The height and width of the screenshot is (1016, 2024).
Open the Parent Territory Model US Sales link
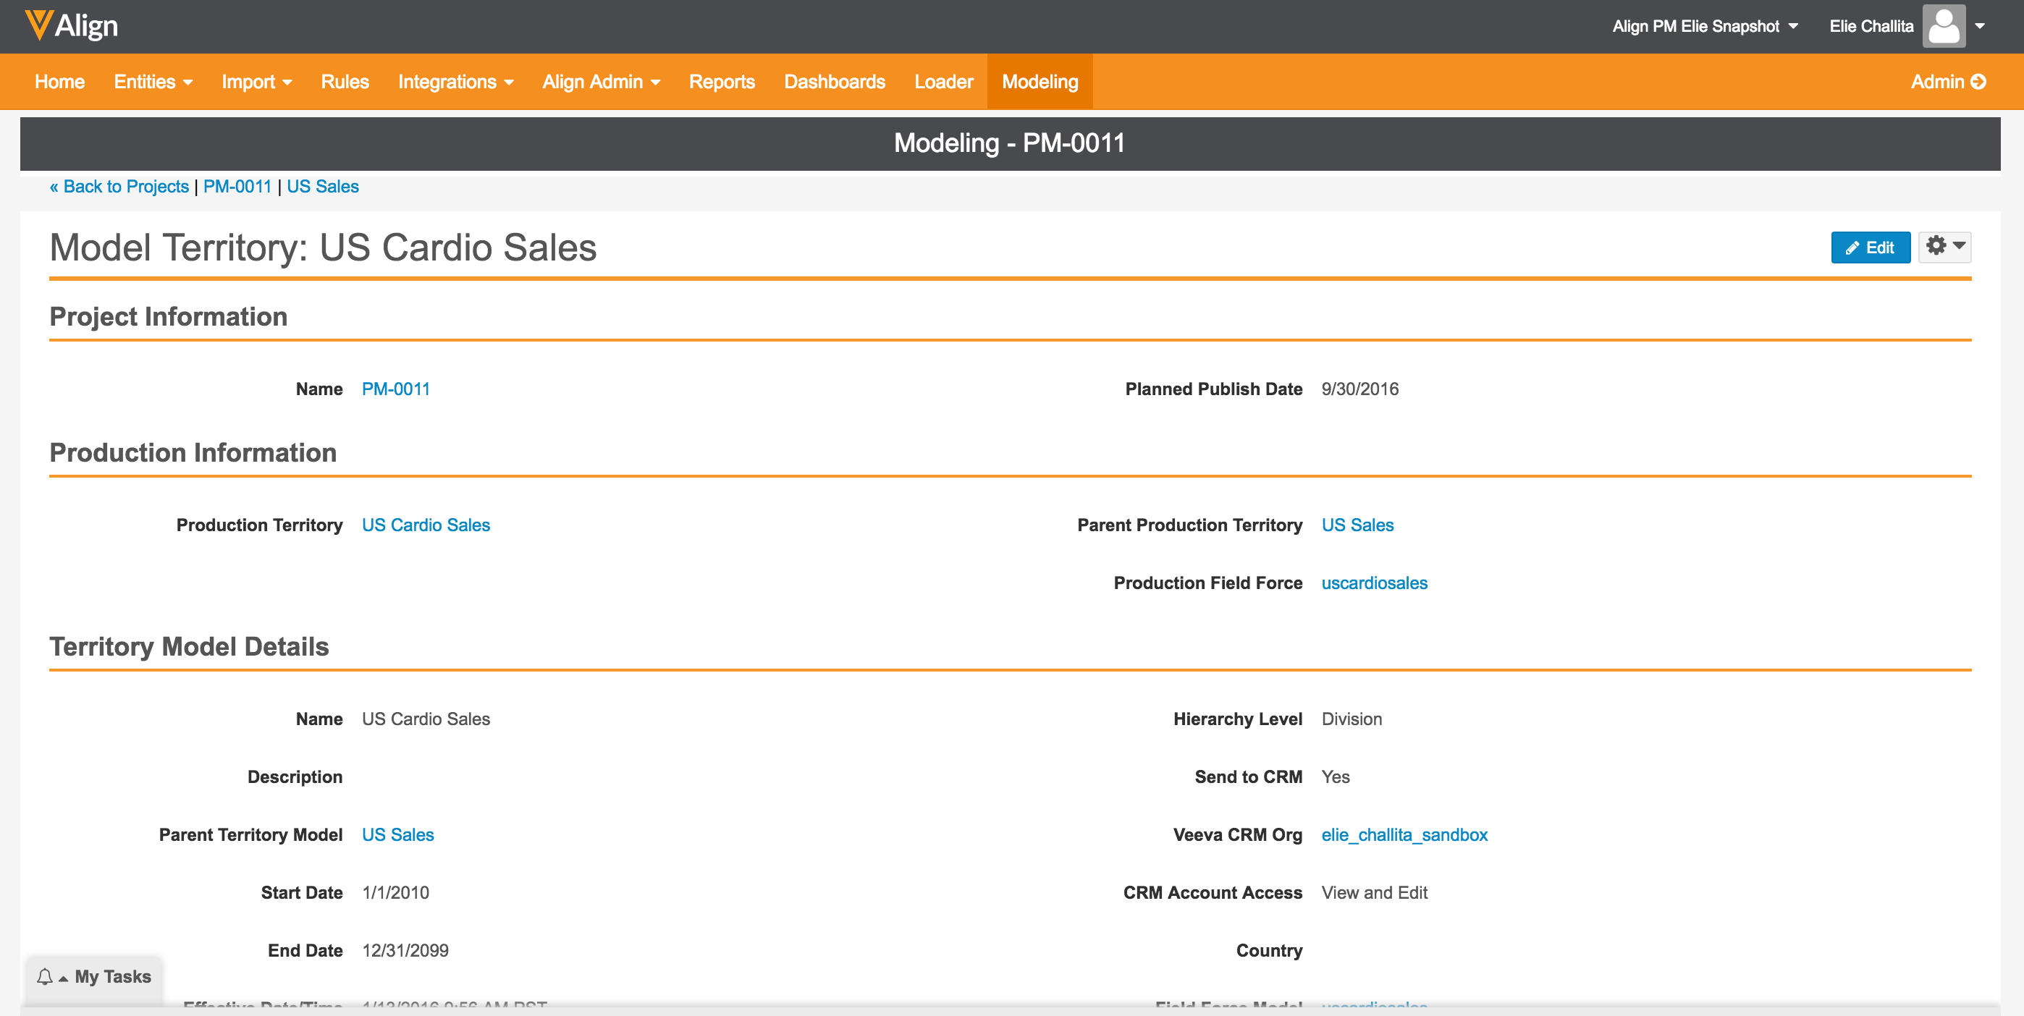(397, 834)
